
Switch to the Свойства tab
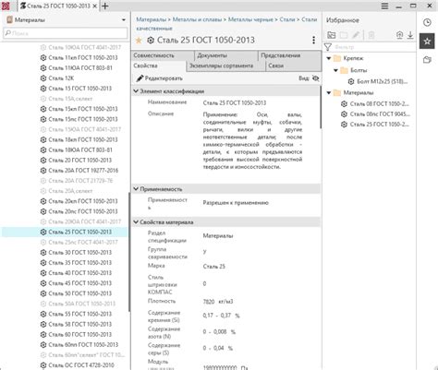click(x=159, y=66)
